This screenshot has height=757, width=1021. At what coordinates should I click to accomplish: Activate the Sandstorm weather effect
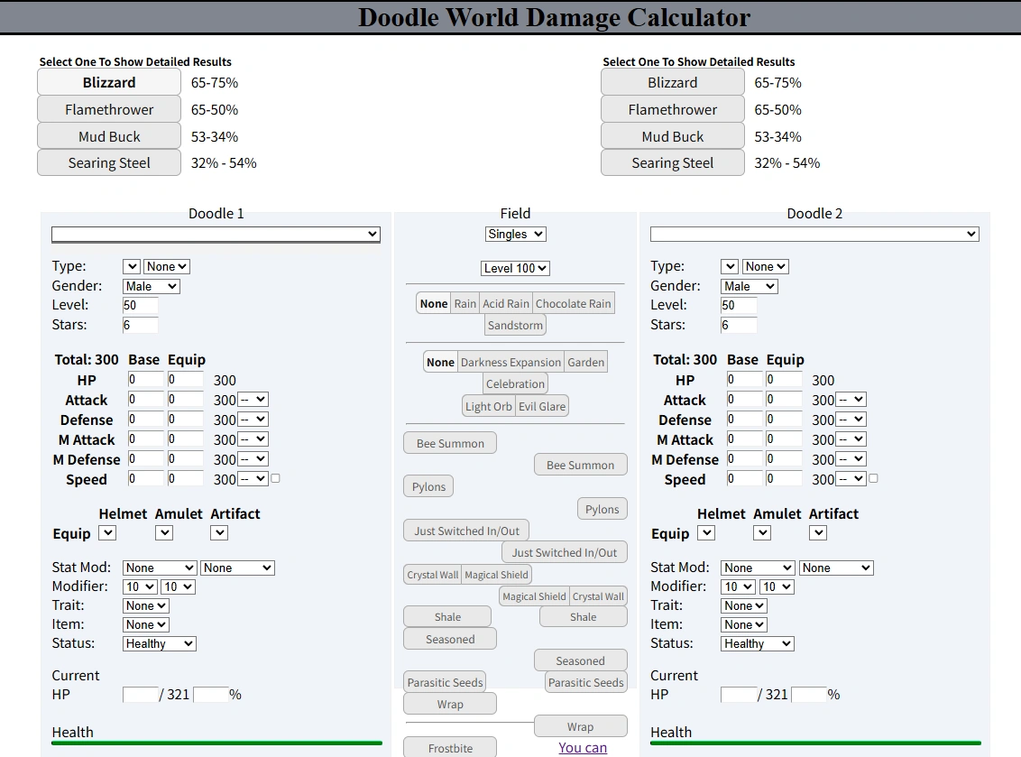point(514,325)
